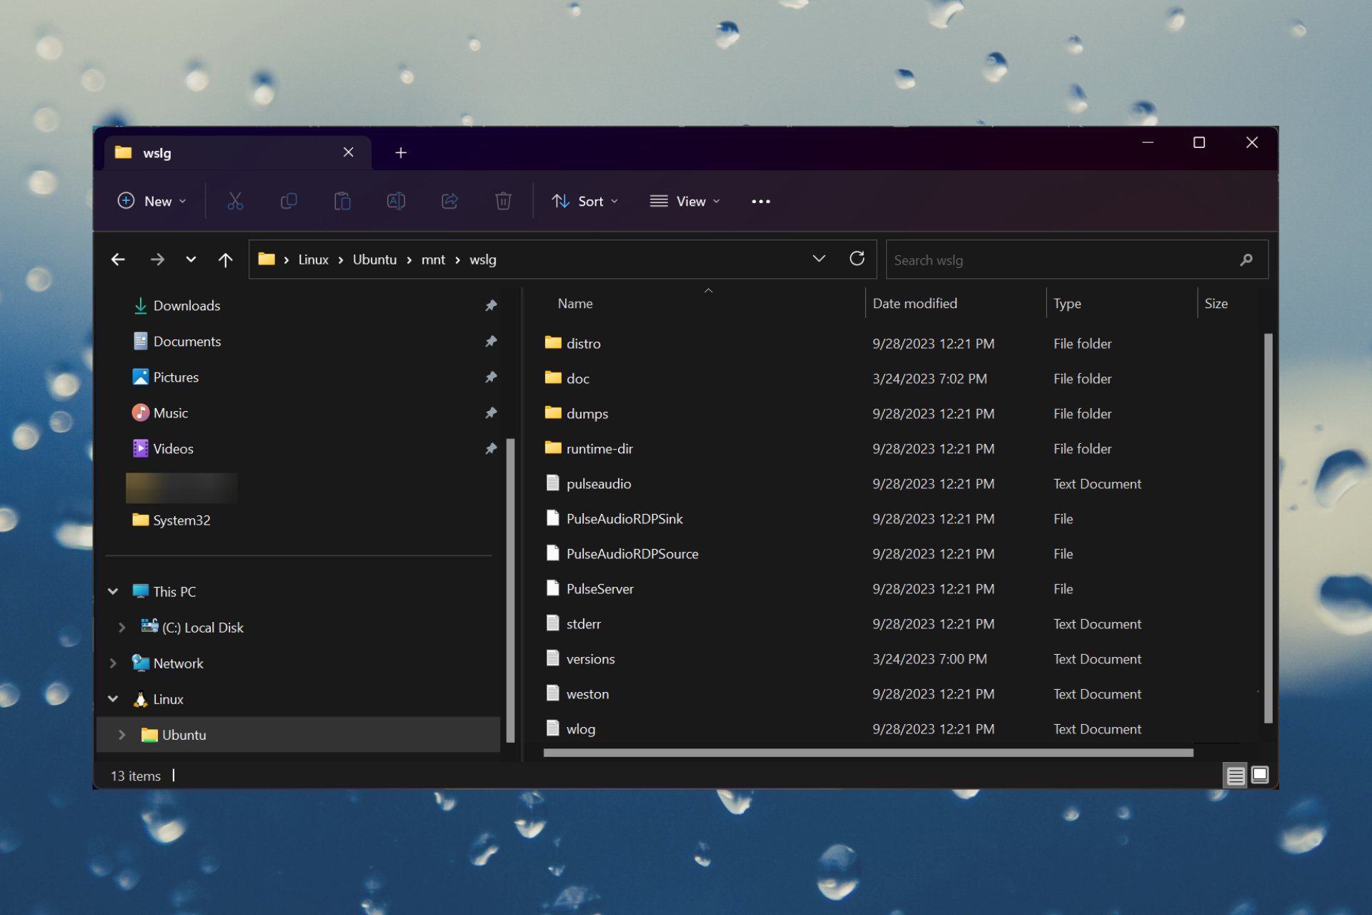Click inside the Search wslg box
Viewport: 1372px width, 915px height.
(1036, 259)
